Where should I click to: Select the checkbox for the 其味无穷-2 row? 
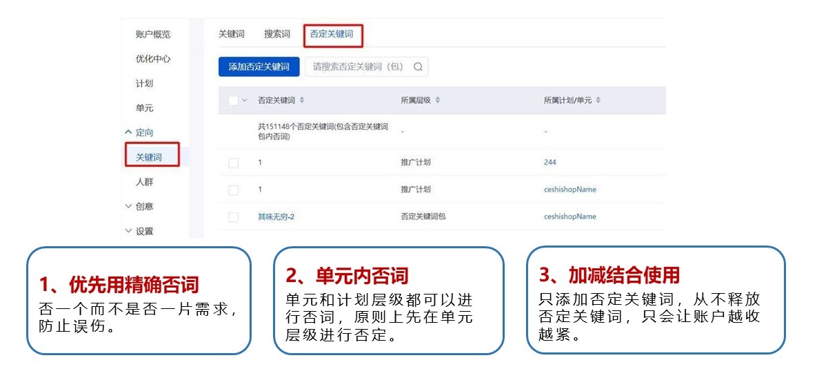pyautogui.click(x=233, y=217)
